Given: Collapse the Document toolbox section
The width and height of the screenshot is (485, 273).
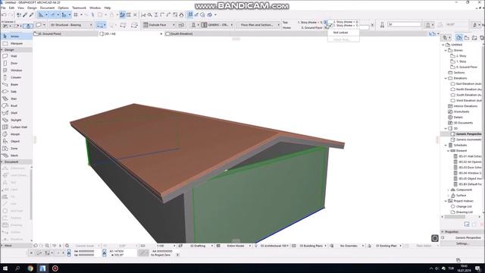Looking at the screenshot, I should [x=2, y=162].
